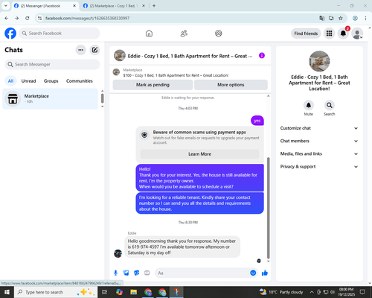This screenshot has width=372, height=298.
Task: Expand Chat members section
Action: [319, 141]
